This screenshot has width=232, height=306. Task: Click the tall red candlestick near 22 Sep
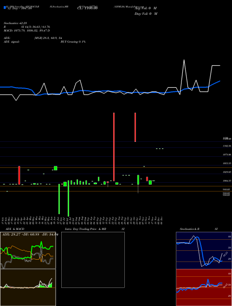coord(114,147)
